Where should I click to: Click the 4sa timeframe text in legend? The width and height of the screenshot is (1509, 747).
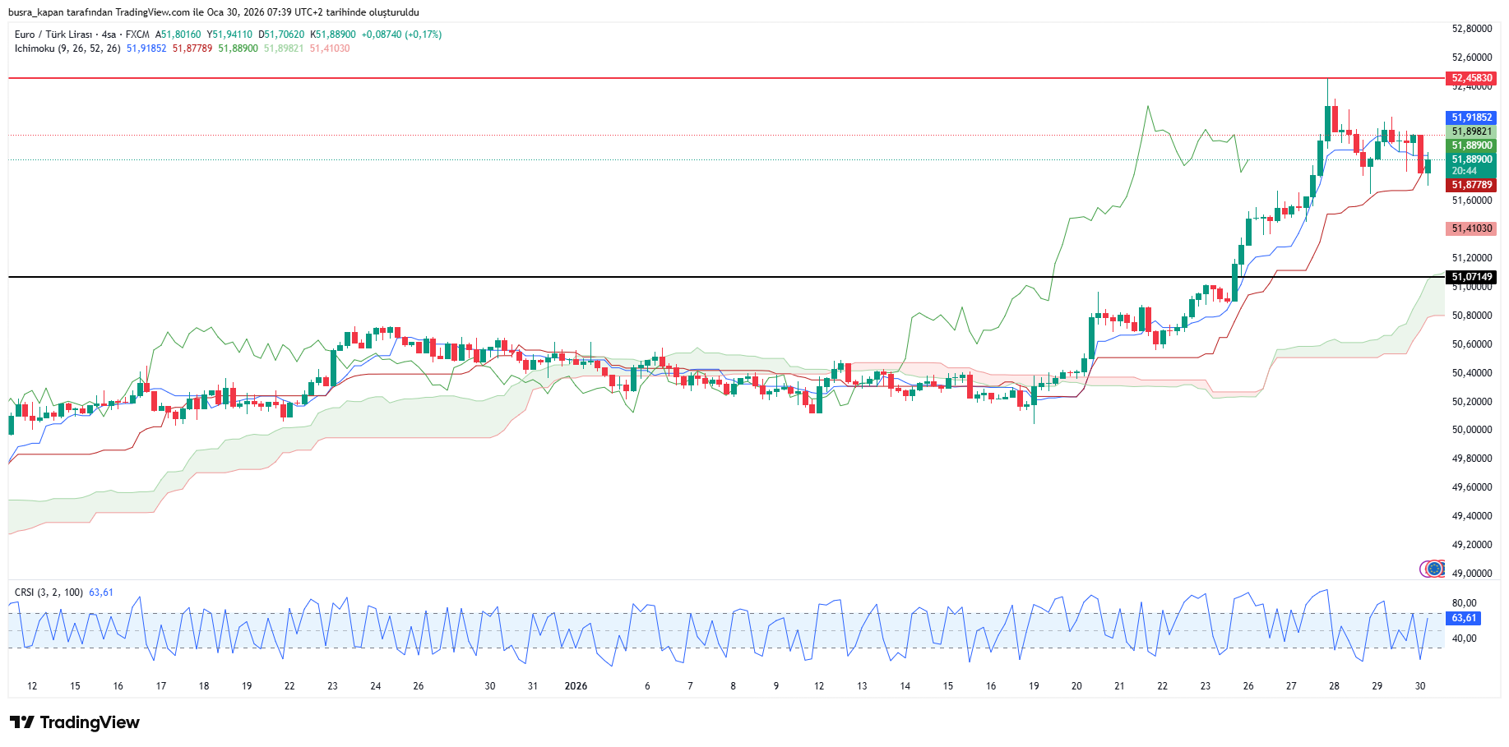pos(109,35)
